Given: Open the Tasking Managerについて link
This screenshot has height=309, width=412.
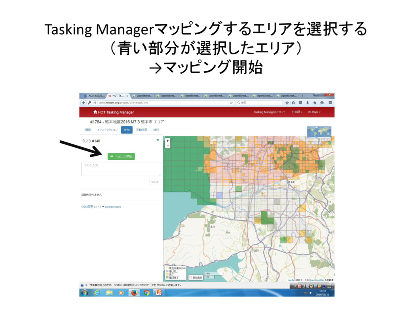Looking at the screenshot, I should tap(269, 112).
